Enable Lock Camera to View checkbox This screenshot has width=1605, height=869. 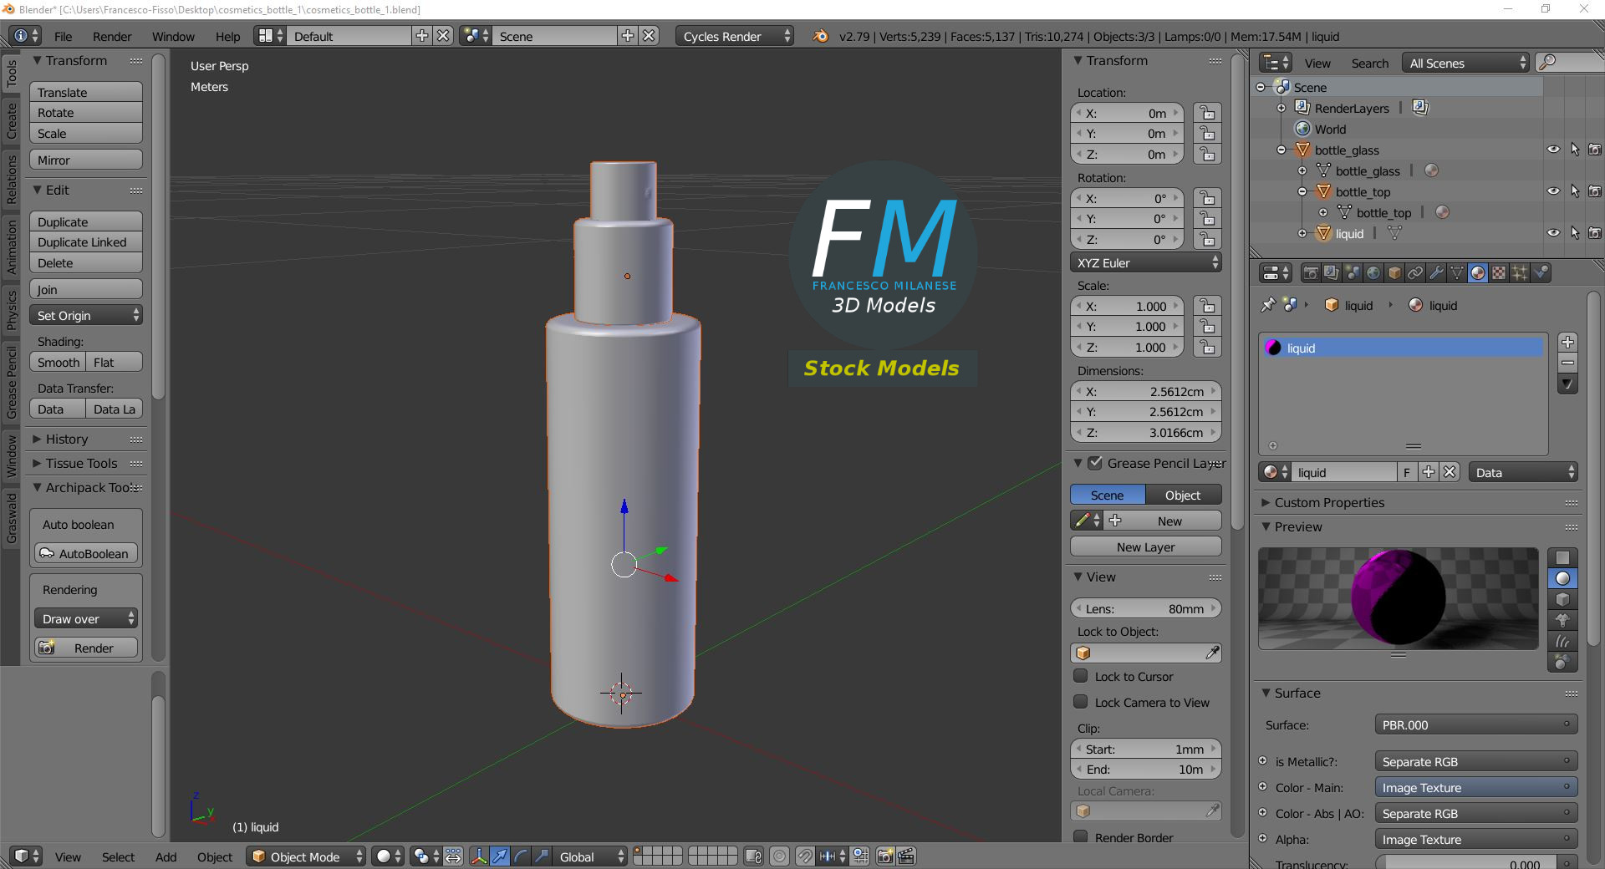(x=1081, y=702)
